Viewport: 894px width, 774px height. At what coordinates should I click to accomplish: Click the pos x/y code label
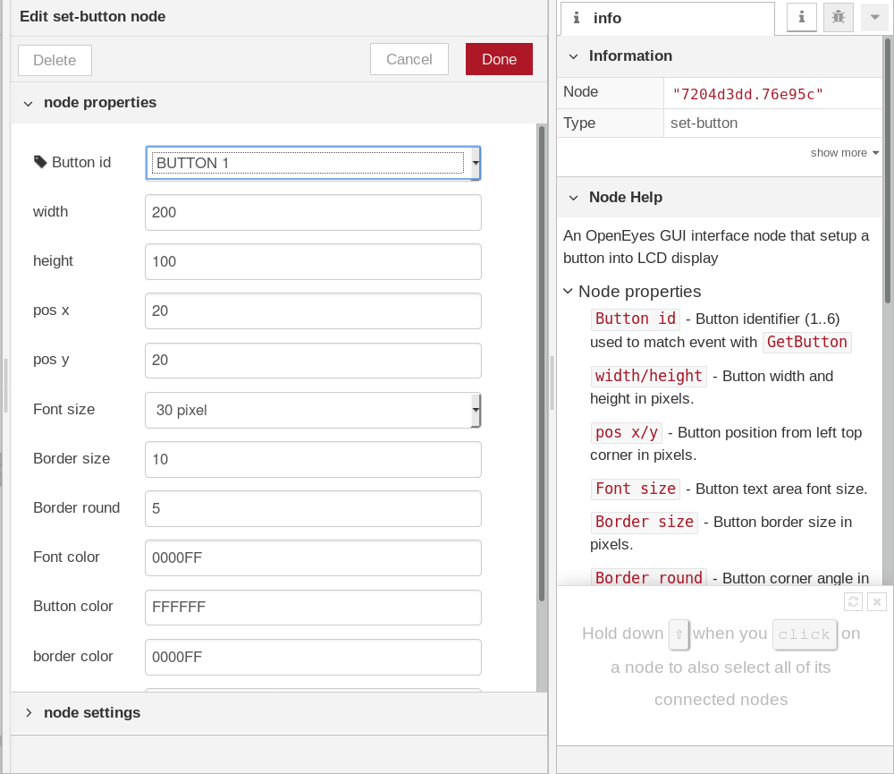pos(626,433)
